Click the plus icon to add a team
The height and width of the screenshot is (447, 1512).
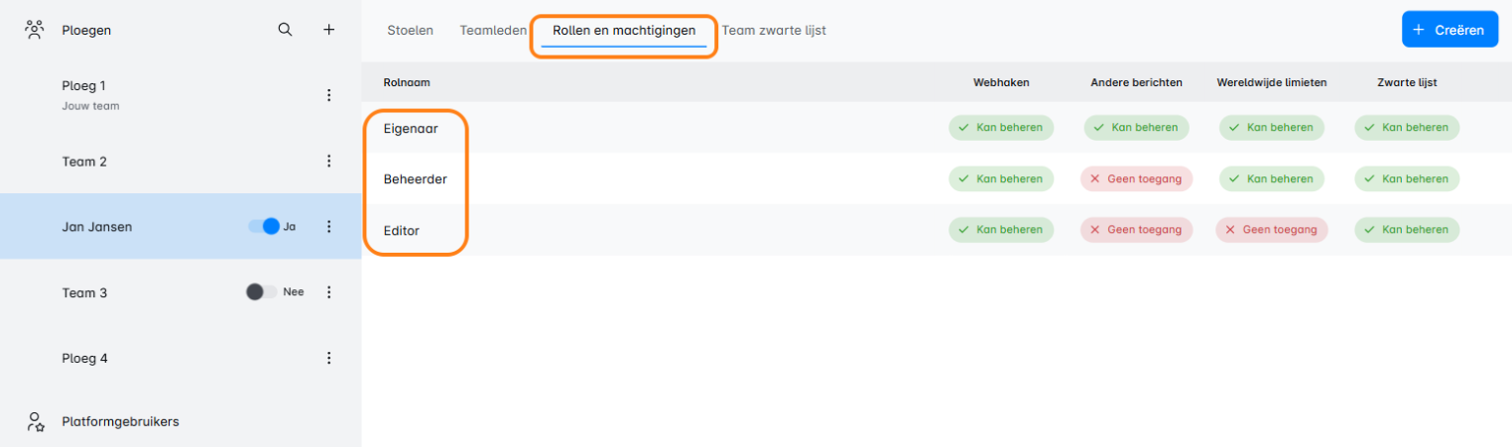click(x=329, y=30)
